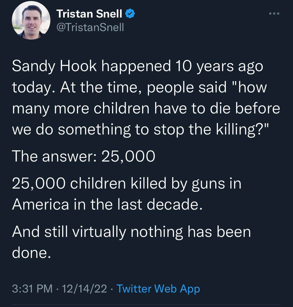Screen dimensions: 293x307
Task: Open the @TristanSnell handle link
Action: click(90, 27)
